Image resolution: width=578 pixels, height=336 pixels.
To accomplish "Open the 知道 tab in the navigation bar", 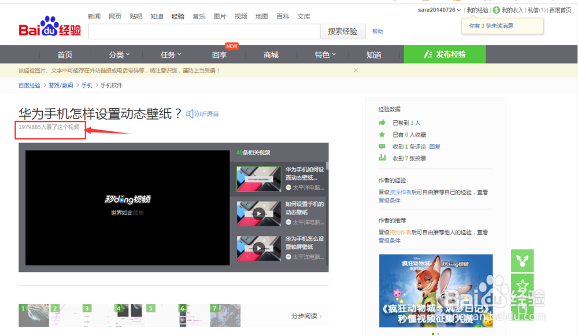I will pyautogui.click(x=374, y=54).
